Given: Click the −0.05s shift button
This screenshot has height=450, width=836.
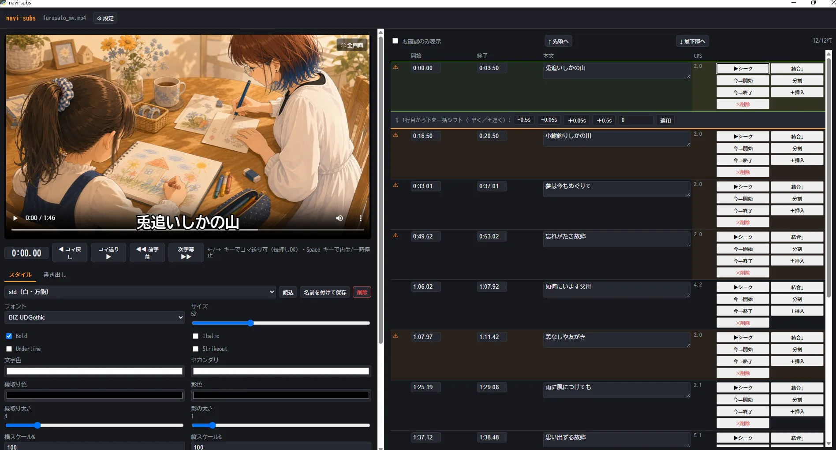Looking at the screenshot, I should point(549,120).
